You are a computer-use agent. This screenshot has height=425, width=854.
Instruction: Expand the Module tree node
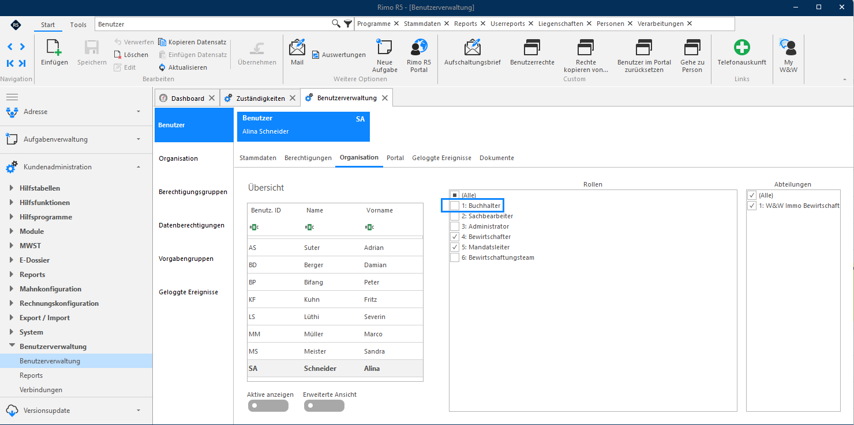click(x=13, y=232)
